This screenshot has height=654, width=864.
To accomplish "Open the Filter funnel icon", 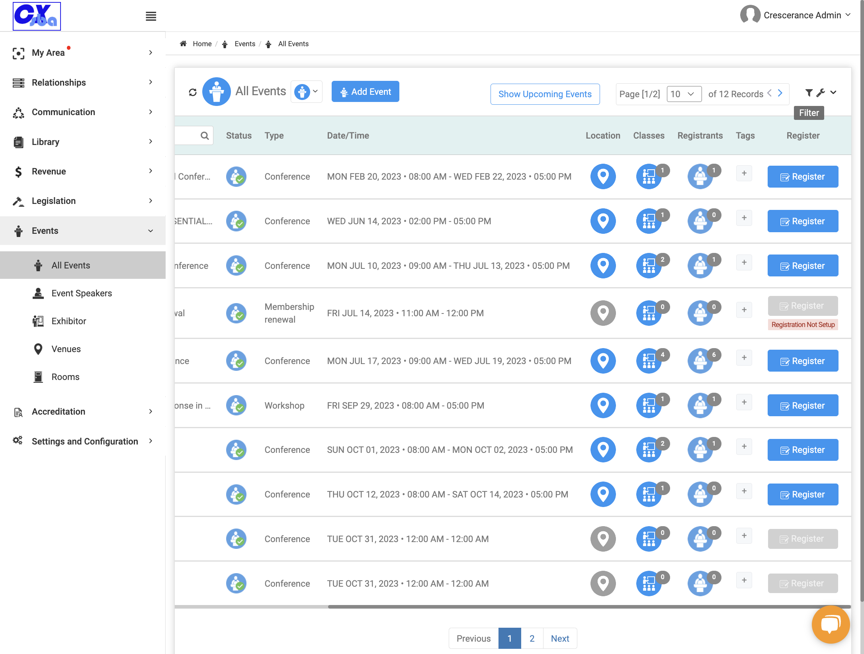I will pos(809,93).
